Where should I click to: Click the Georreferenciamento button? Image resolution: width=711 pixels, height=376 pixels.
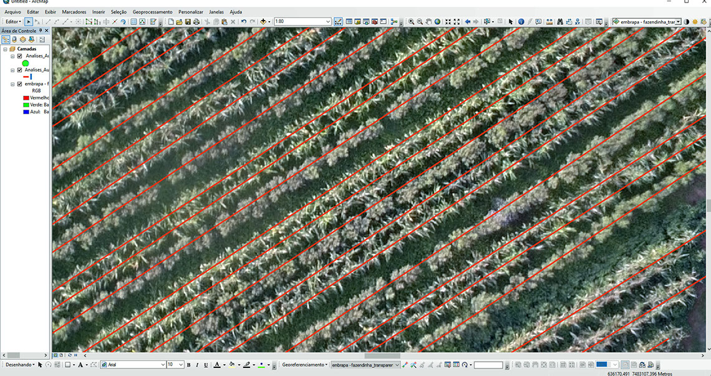[304, 365]
